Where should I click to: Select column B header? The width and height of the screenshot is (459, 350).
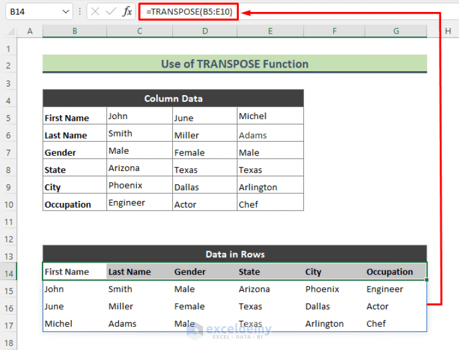click(75, 31)
